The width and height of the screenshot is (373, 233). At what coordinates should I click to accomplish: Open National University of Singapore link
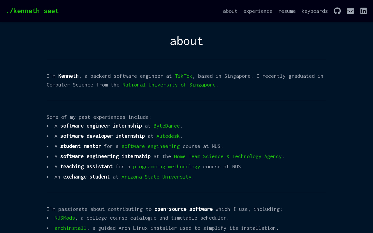click(169, 85)
